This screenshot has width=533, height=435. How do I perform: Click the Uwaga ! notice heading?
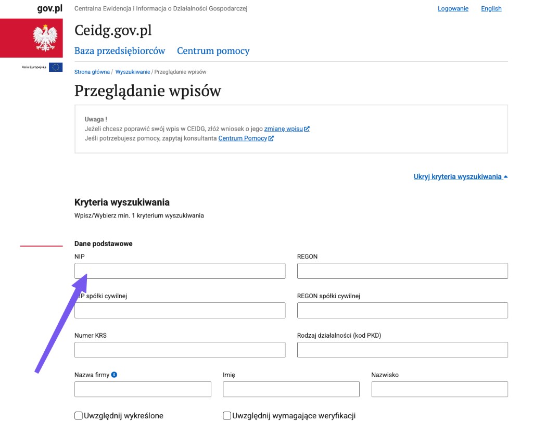coord(96,119)
